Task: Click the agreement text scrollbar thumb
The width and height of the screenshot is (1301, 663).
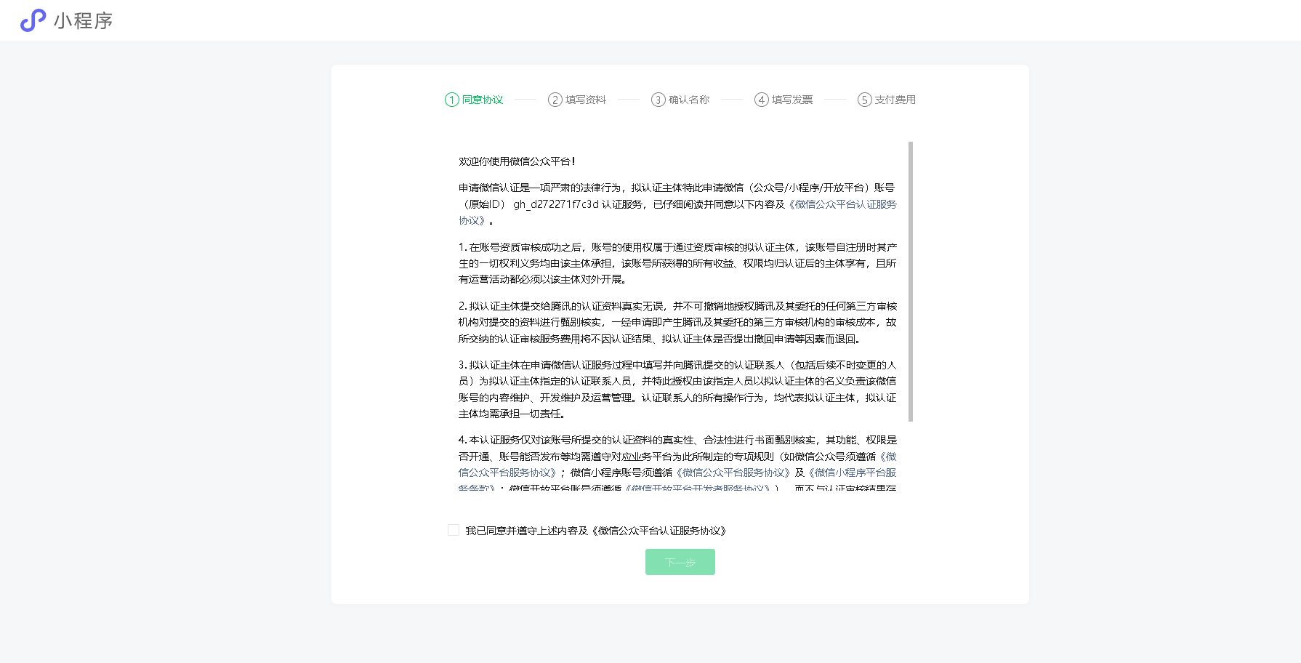Action: click(x=911, y=281)
